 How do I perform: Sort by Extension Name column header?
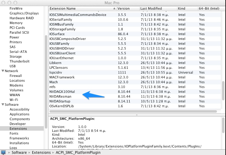[83, 8]
